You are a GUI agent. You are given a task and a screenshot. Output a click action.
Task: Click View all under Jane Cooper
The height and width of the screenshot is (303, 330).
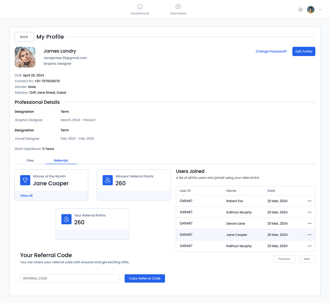26,195
